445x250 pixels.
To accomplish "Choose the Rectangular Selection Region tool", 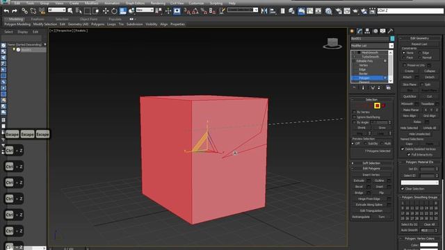I will click(x=88, y=11).
